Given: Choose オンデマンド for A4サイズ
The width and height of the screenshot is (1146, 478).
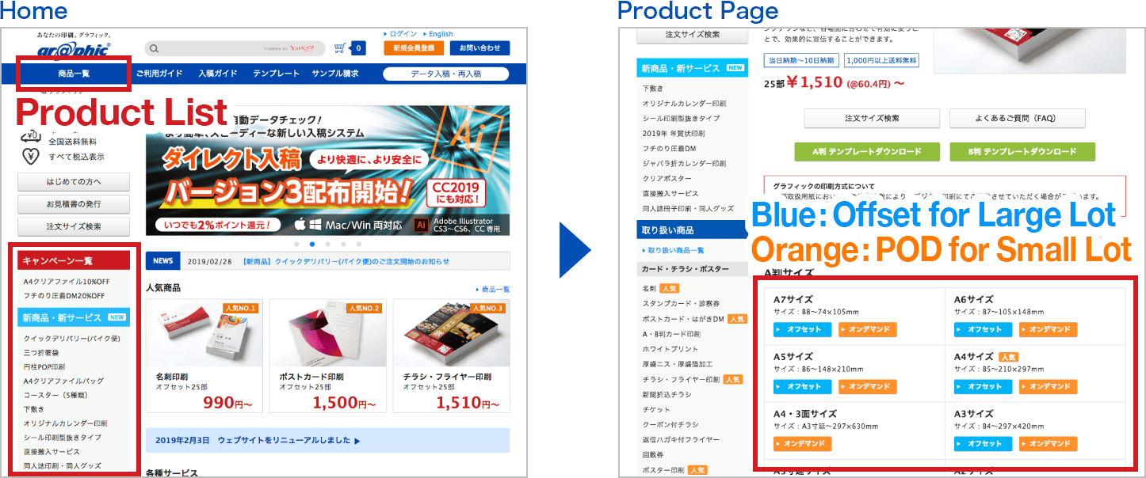Looking at the screenshot, I should pos(1049,387).
